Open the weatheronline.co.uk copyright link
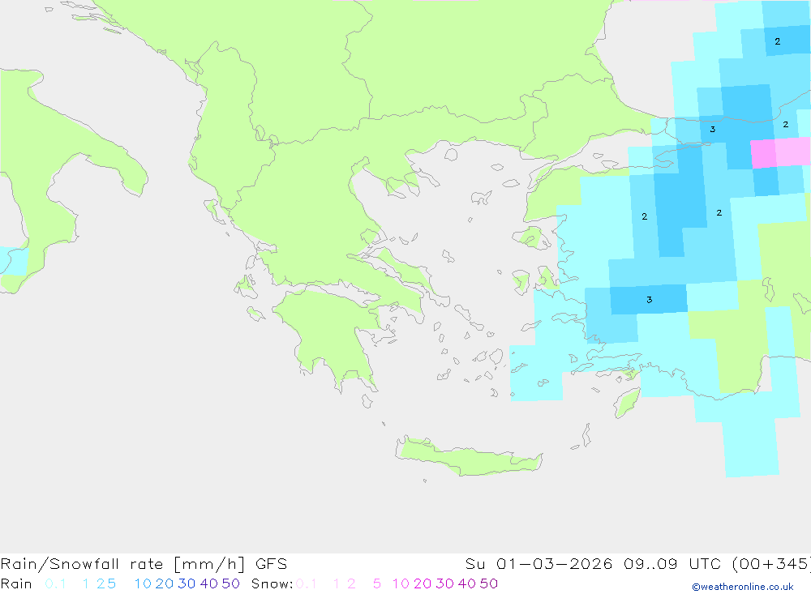 [743, 587]
